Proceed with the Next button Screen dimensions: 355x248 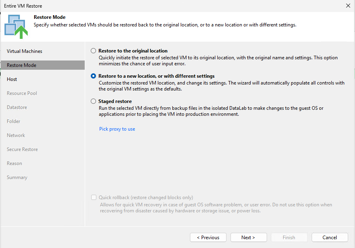[x=249, y=237]
